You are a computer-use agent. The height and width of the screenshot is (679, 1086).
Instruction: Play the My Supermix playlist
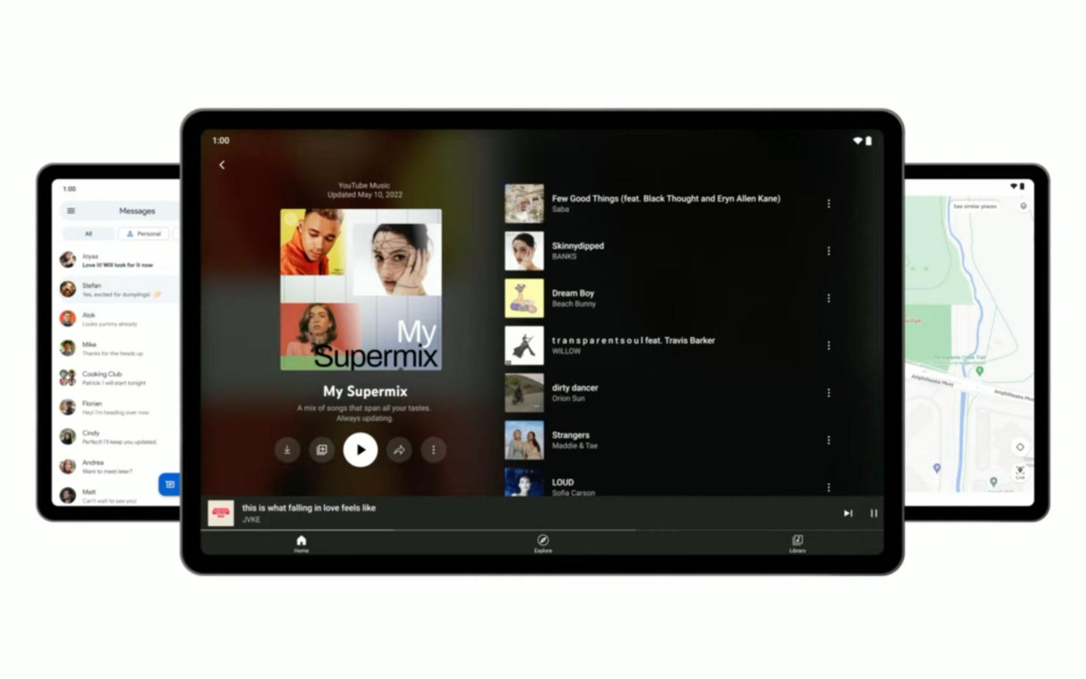click(x=360, y=450)
